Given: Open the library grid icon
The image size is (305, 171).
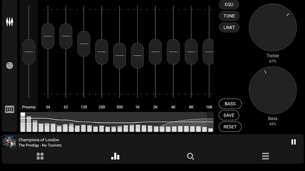Looking at the screenshot, I should tap(40, 156).
